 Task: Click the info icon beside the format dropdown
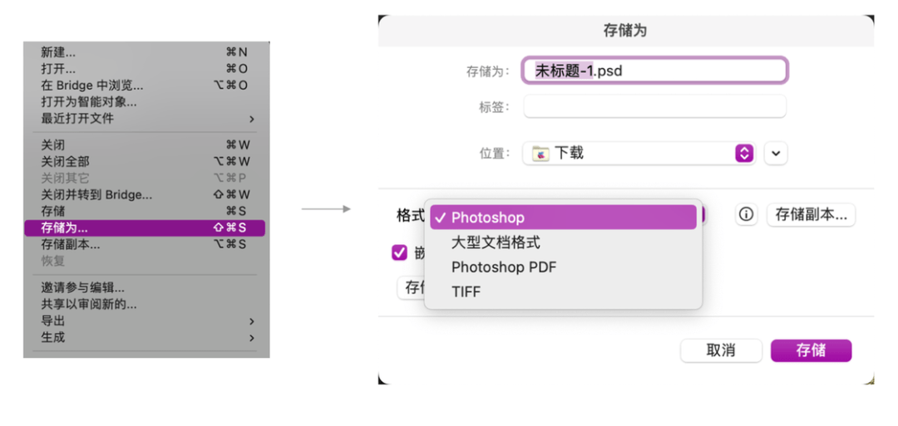(x=746, y=215)
